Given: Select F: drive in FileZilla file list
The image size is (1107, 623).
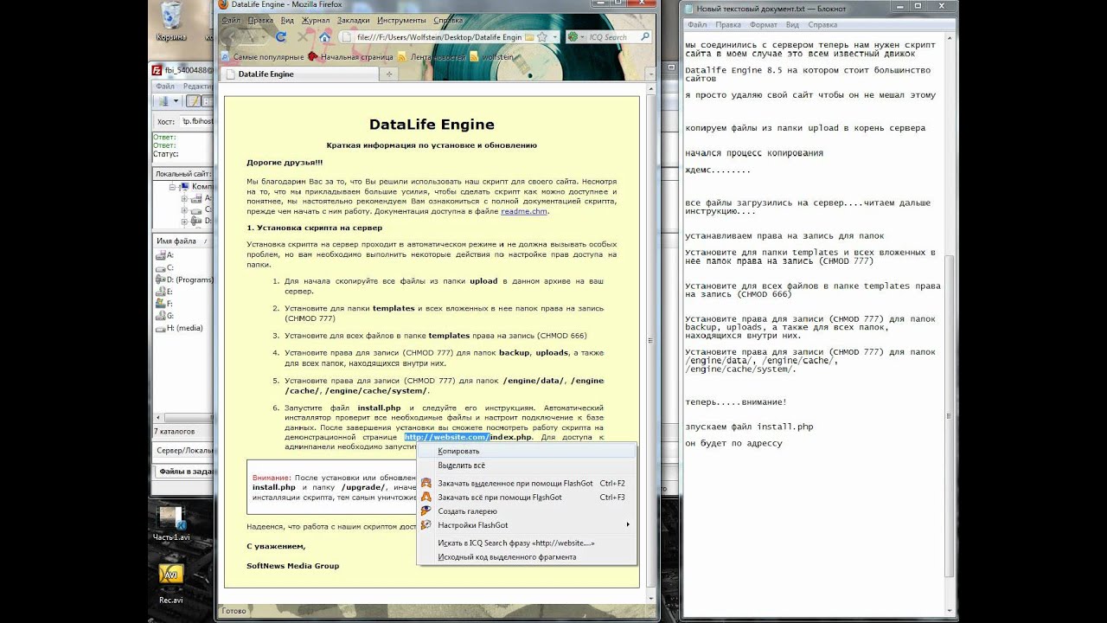Looking at the screenshot, I should tap(164, 304).
